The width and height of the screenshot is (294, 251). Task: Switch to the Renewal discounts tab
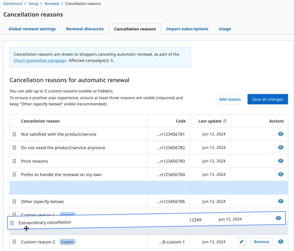pos(85,29)
